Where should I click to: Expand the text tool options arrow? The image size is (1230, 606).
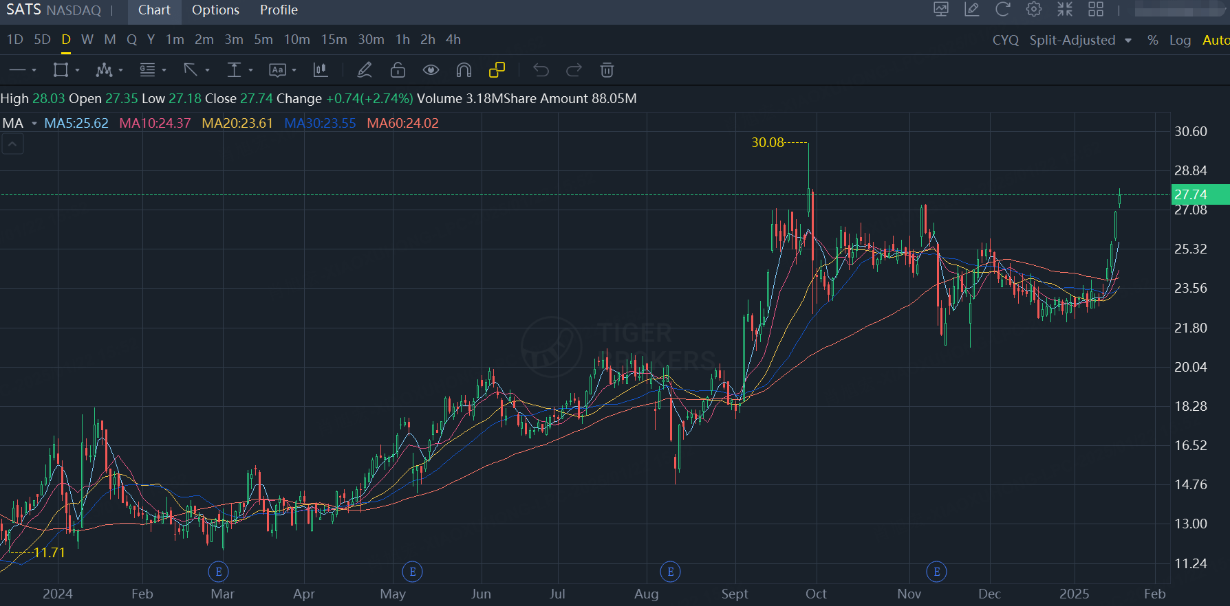pyautogui.click(x=294, y=70)
